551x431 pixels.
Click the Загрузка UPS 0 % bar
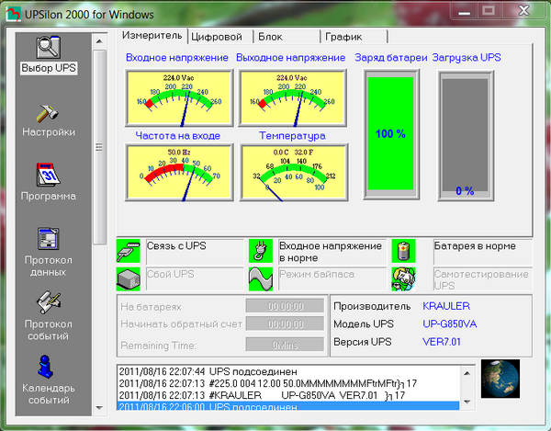pyautogui.click(x=466, y=136)
